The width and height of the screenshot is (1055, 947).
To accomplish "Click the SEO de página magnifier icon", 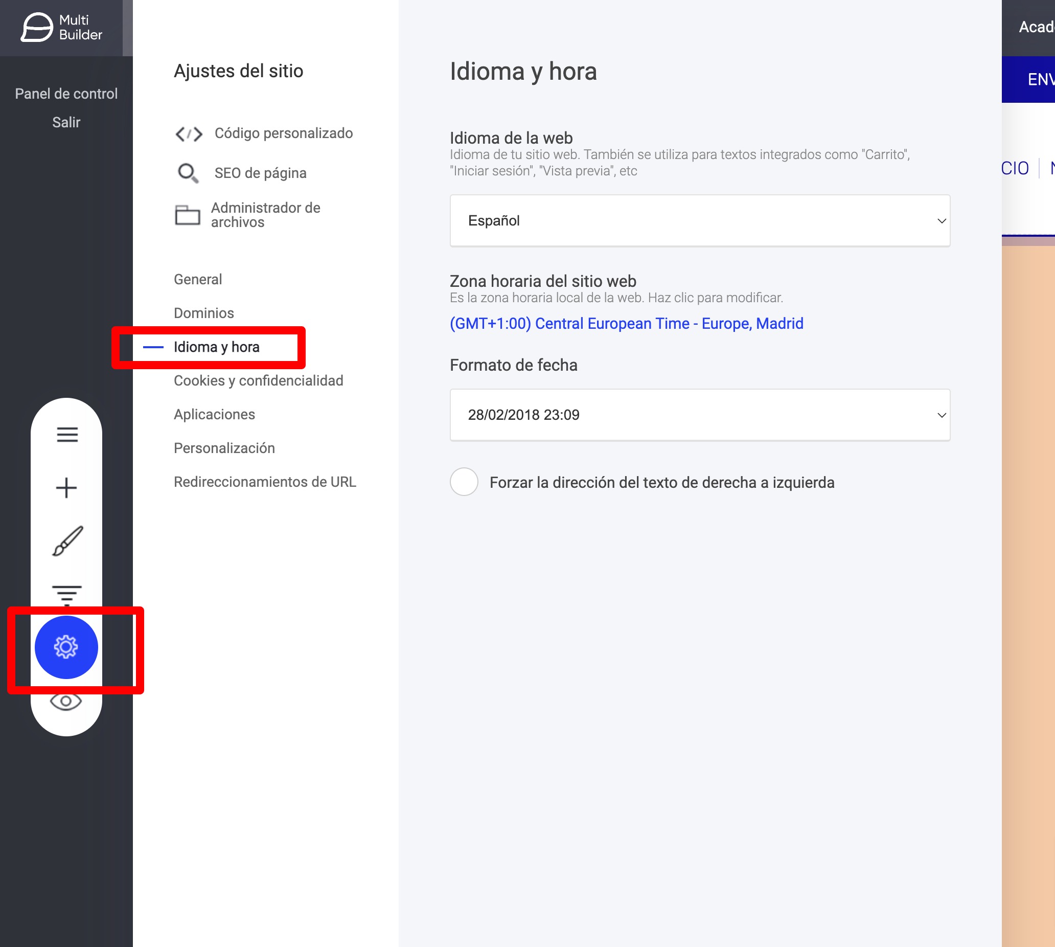I will tap(188, 173).
